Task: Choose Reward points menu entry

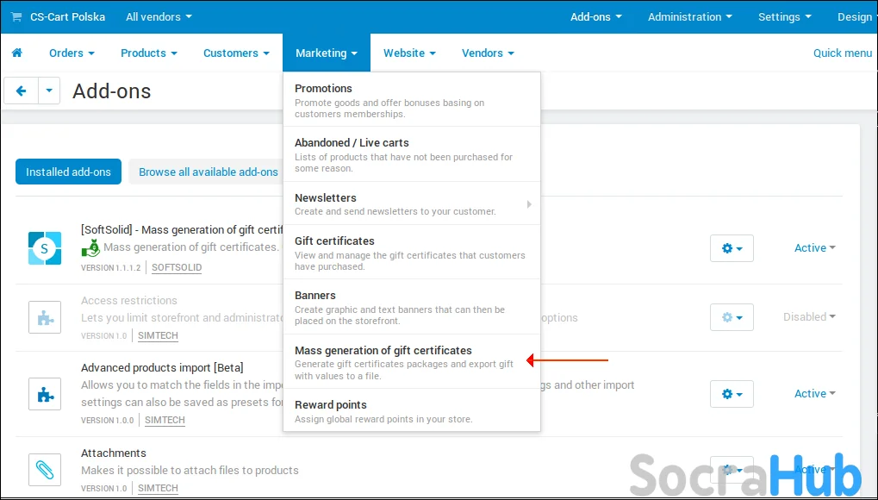Action: [412, 410]
